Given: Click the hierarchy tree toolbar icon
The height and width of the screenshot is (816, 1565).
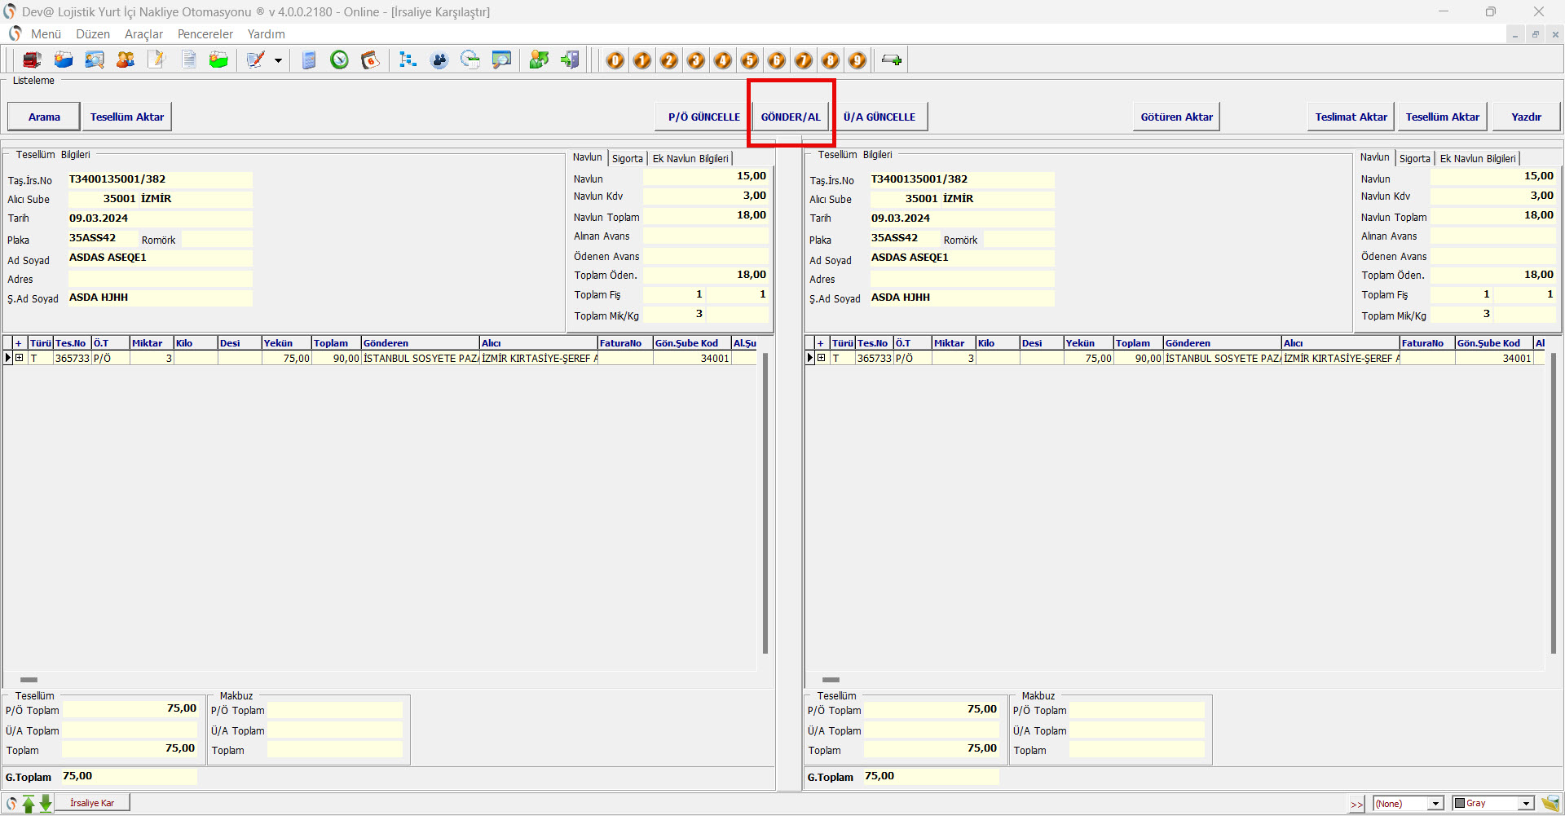Looking at the screenshot, I should [408, 60].
